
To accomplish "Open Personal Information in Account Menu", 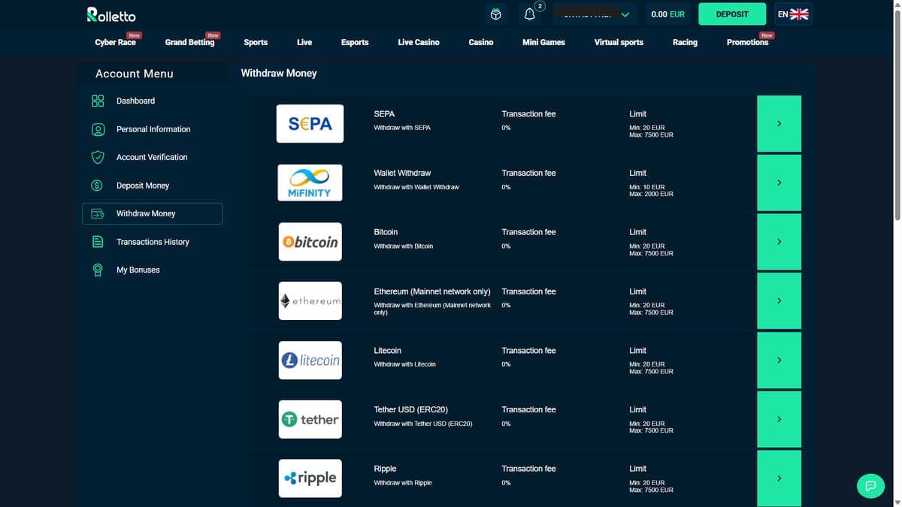I will tap(152, 129).
